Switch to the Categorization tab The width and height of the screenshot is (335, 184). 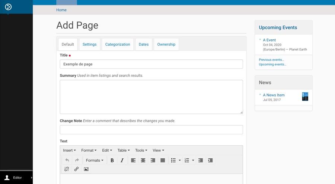pyautogui.click(x=118, y=45)
